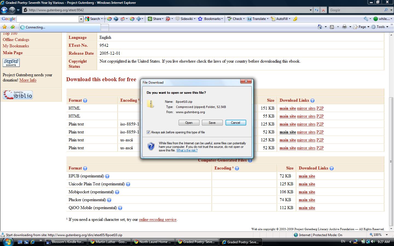Click help icon beside Download Links header
Screen dimensions: 394x246
coord(312,101)
